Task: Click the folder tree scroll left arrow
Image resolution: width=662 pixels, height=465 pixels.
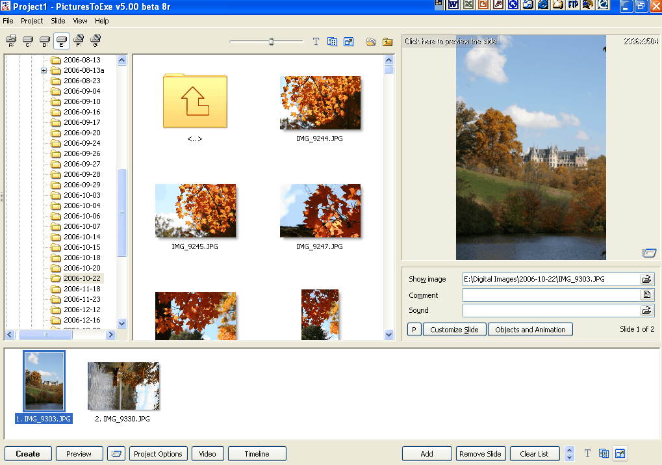Action: pos(10,334)
